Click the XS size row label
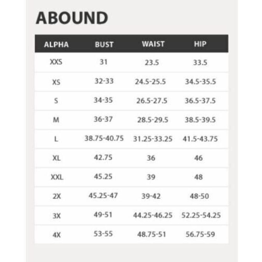Screen dimensions: 262x262 [x=56, y=82]
